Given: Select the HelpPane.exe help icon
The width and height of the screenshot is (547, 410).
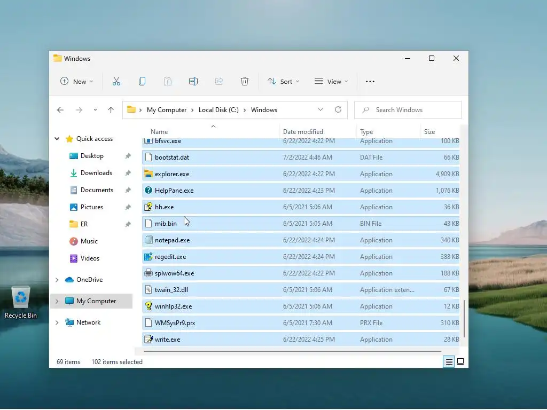Looking at the screenshot, I should 149,191.
